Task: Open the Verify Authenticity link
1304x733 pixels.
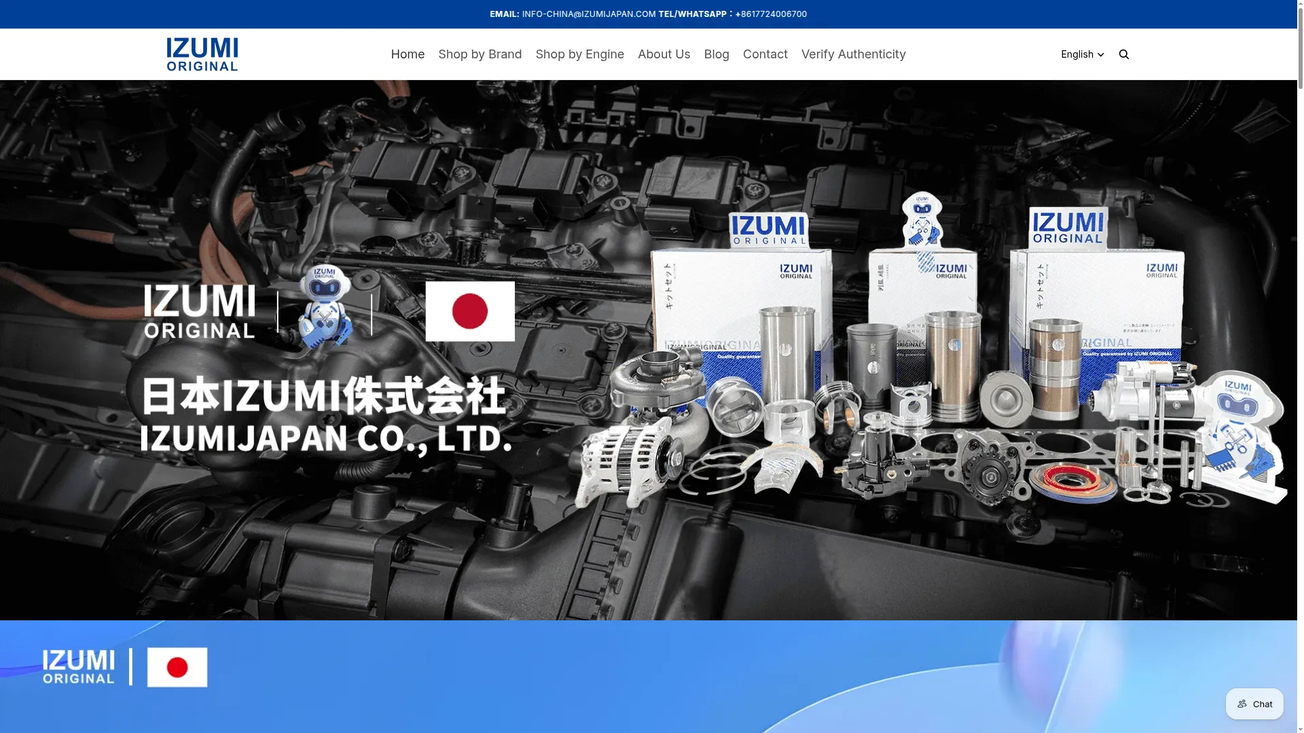Action: point(854,54)
